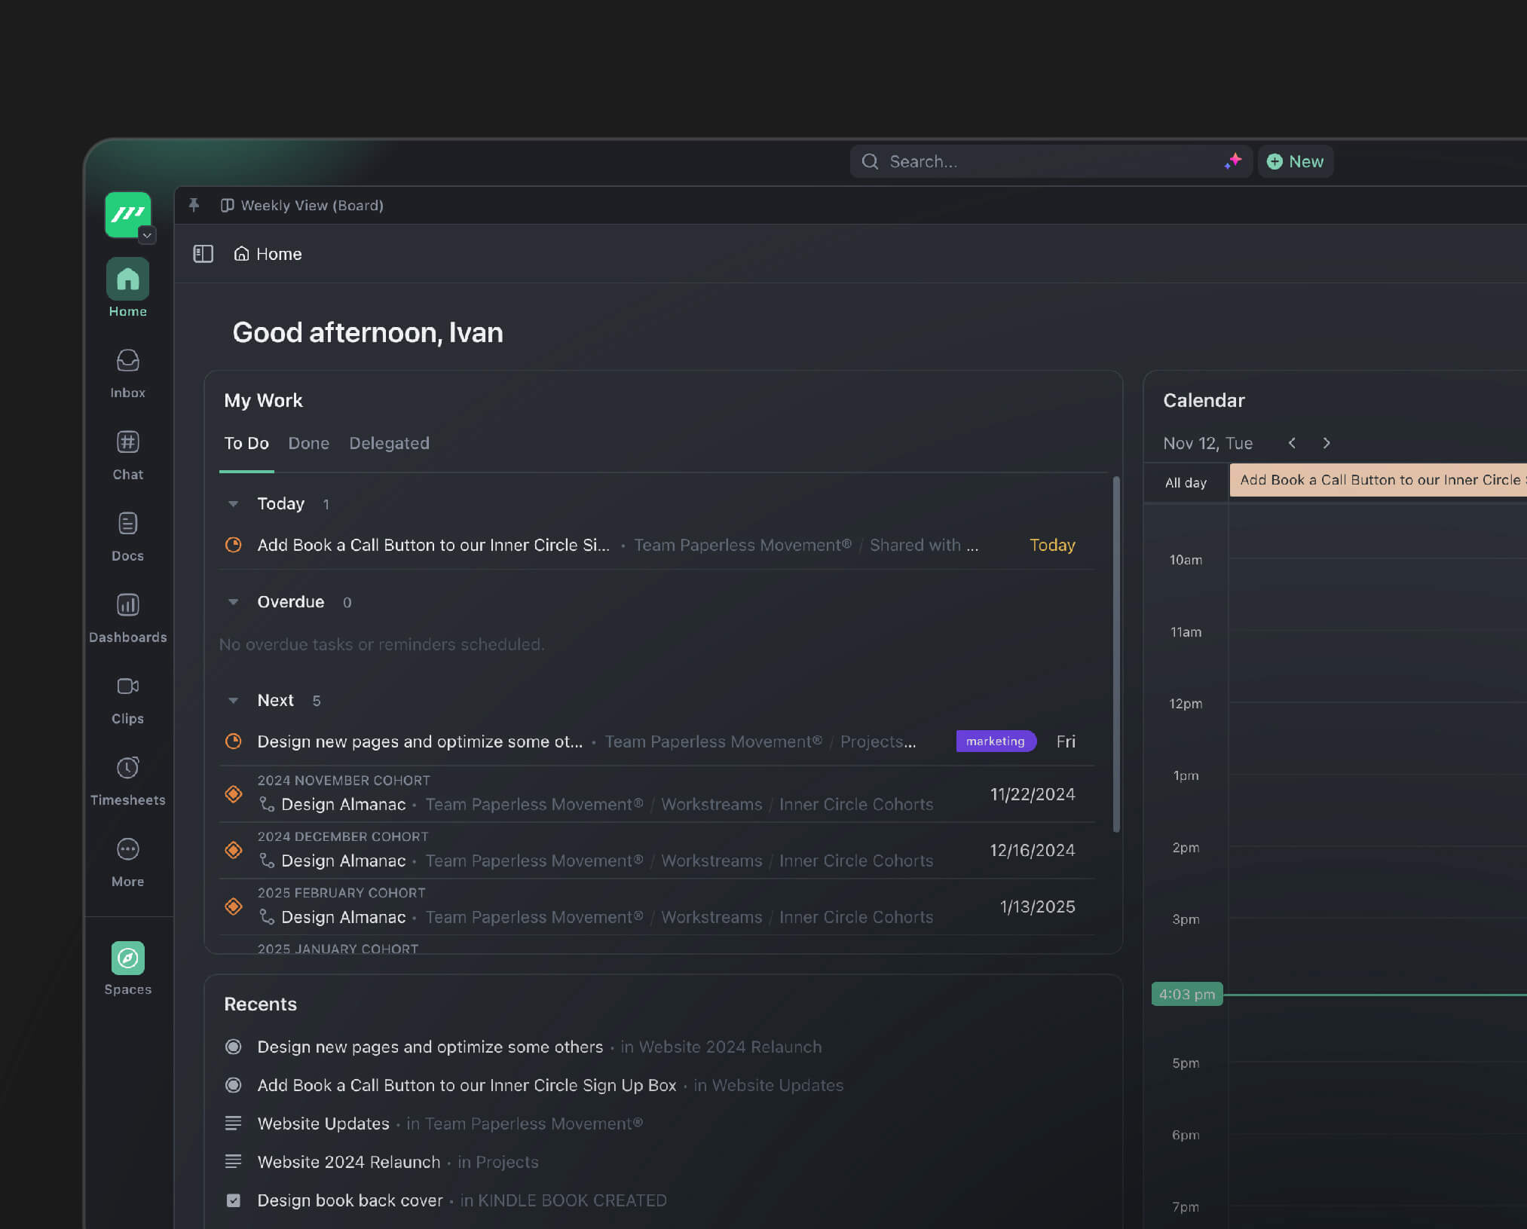Screen dimensions: 1527x1229
Task: Switch to the Delegated tab
Action: pos(389,443)
